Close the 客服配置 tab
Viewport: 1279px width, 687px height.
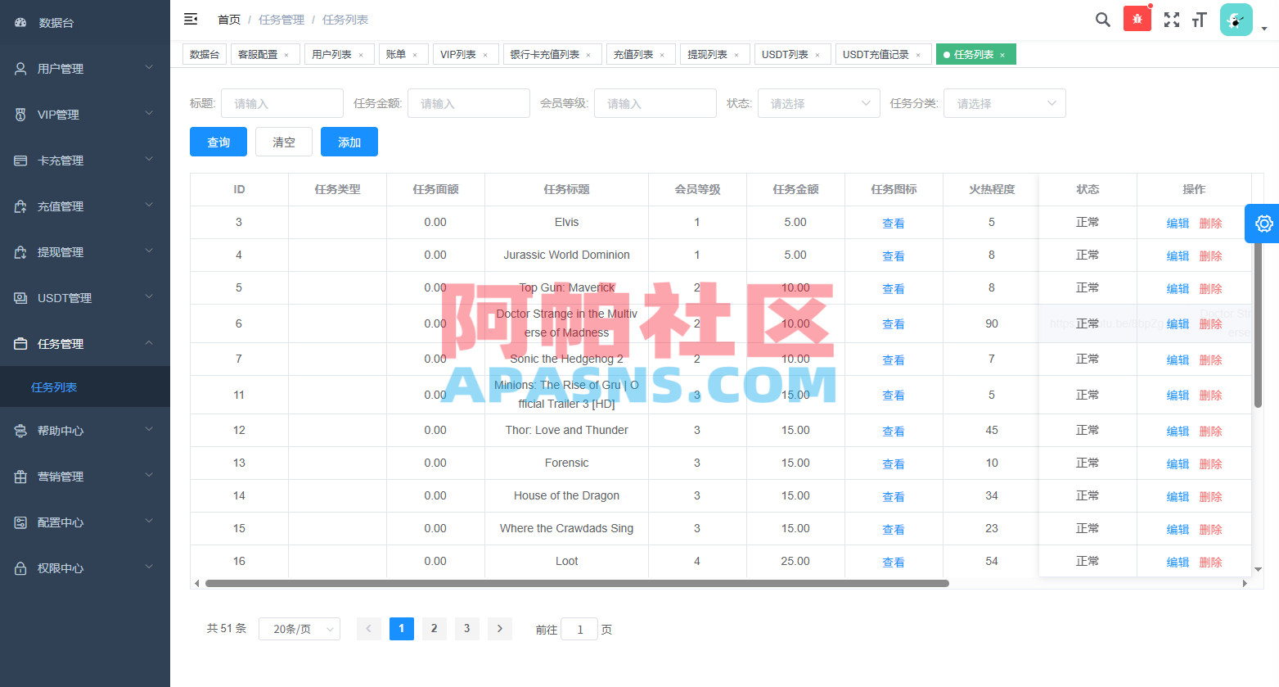(286, 55)
